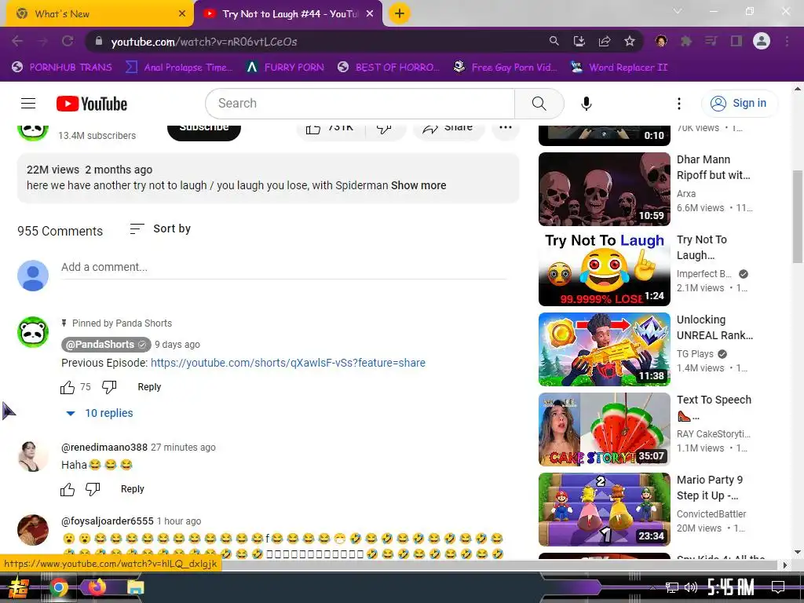
Task: Open the Sort by comments dropdown
Action: point(160,228)
